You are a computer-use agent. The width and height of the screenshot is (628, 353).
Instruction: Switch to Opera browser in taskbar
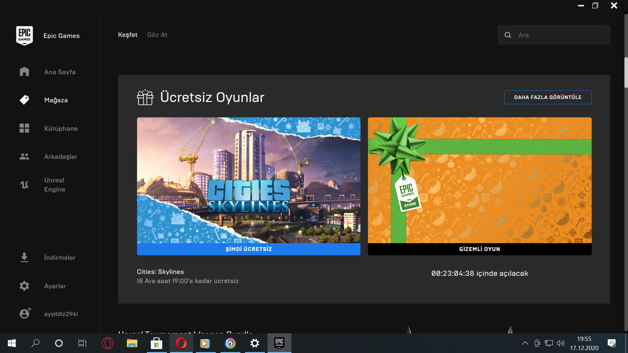pyautogui.click(x=181, y=343)
